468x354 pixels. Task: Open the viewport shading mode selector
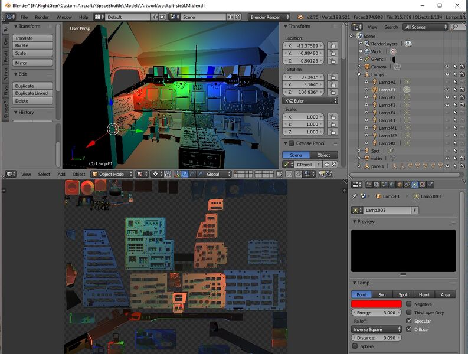click(142, 174)
